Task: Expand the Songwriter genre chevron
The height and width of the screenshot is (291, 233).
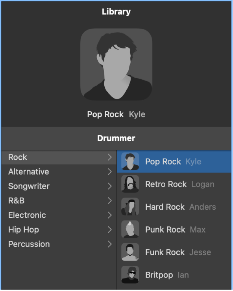Action: point(110,186)
